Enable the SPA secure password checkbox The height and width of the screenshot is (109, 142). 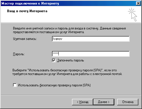(x=15, y=85)
